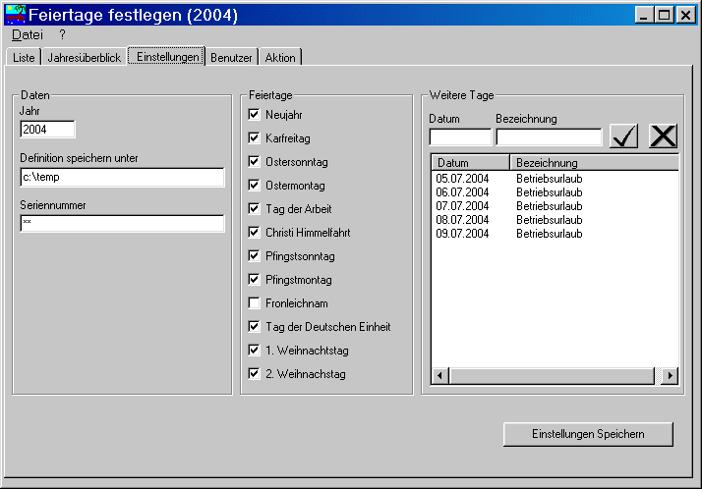Toggle the Tag der Deutschen Einheit checkbox

tap(254, 327)
